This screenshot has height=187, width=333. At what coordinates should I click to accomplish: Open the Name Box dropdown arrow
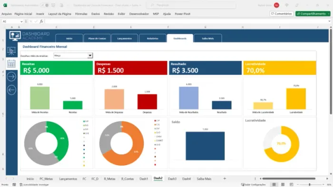pyautogui.click(x=21, y=21)
